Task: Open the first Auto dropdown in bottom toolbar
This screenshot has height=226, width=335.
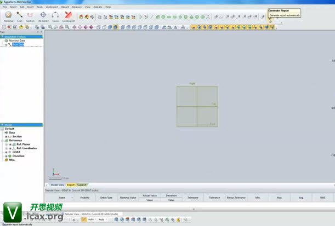Action: point(95,219)
